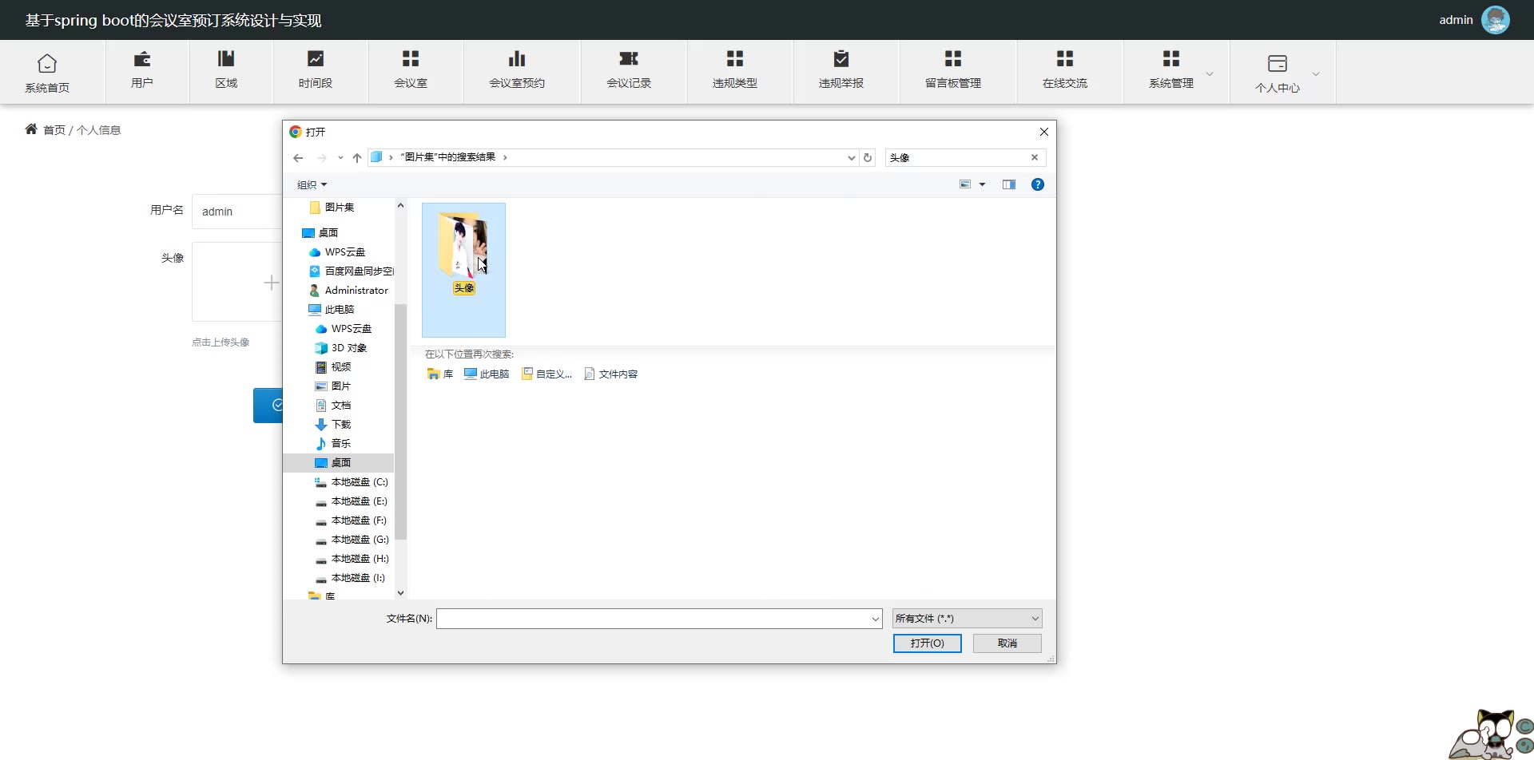The height and width of the screenshot is (760, 1534).
Task: Open the 时间段 time slot icon
Action: point(316,58)
